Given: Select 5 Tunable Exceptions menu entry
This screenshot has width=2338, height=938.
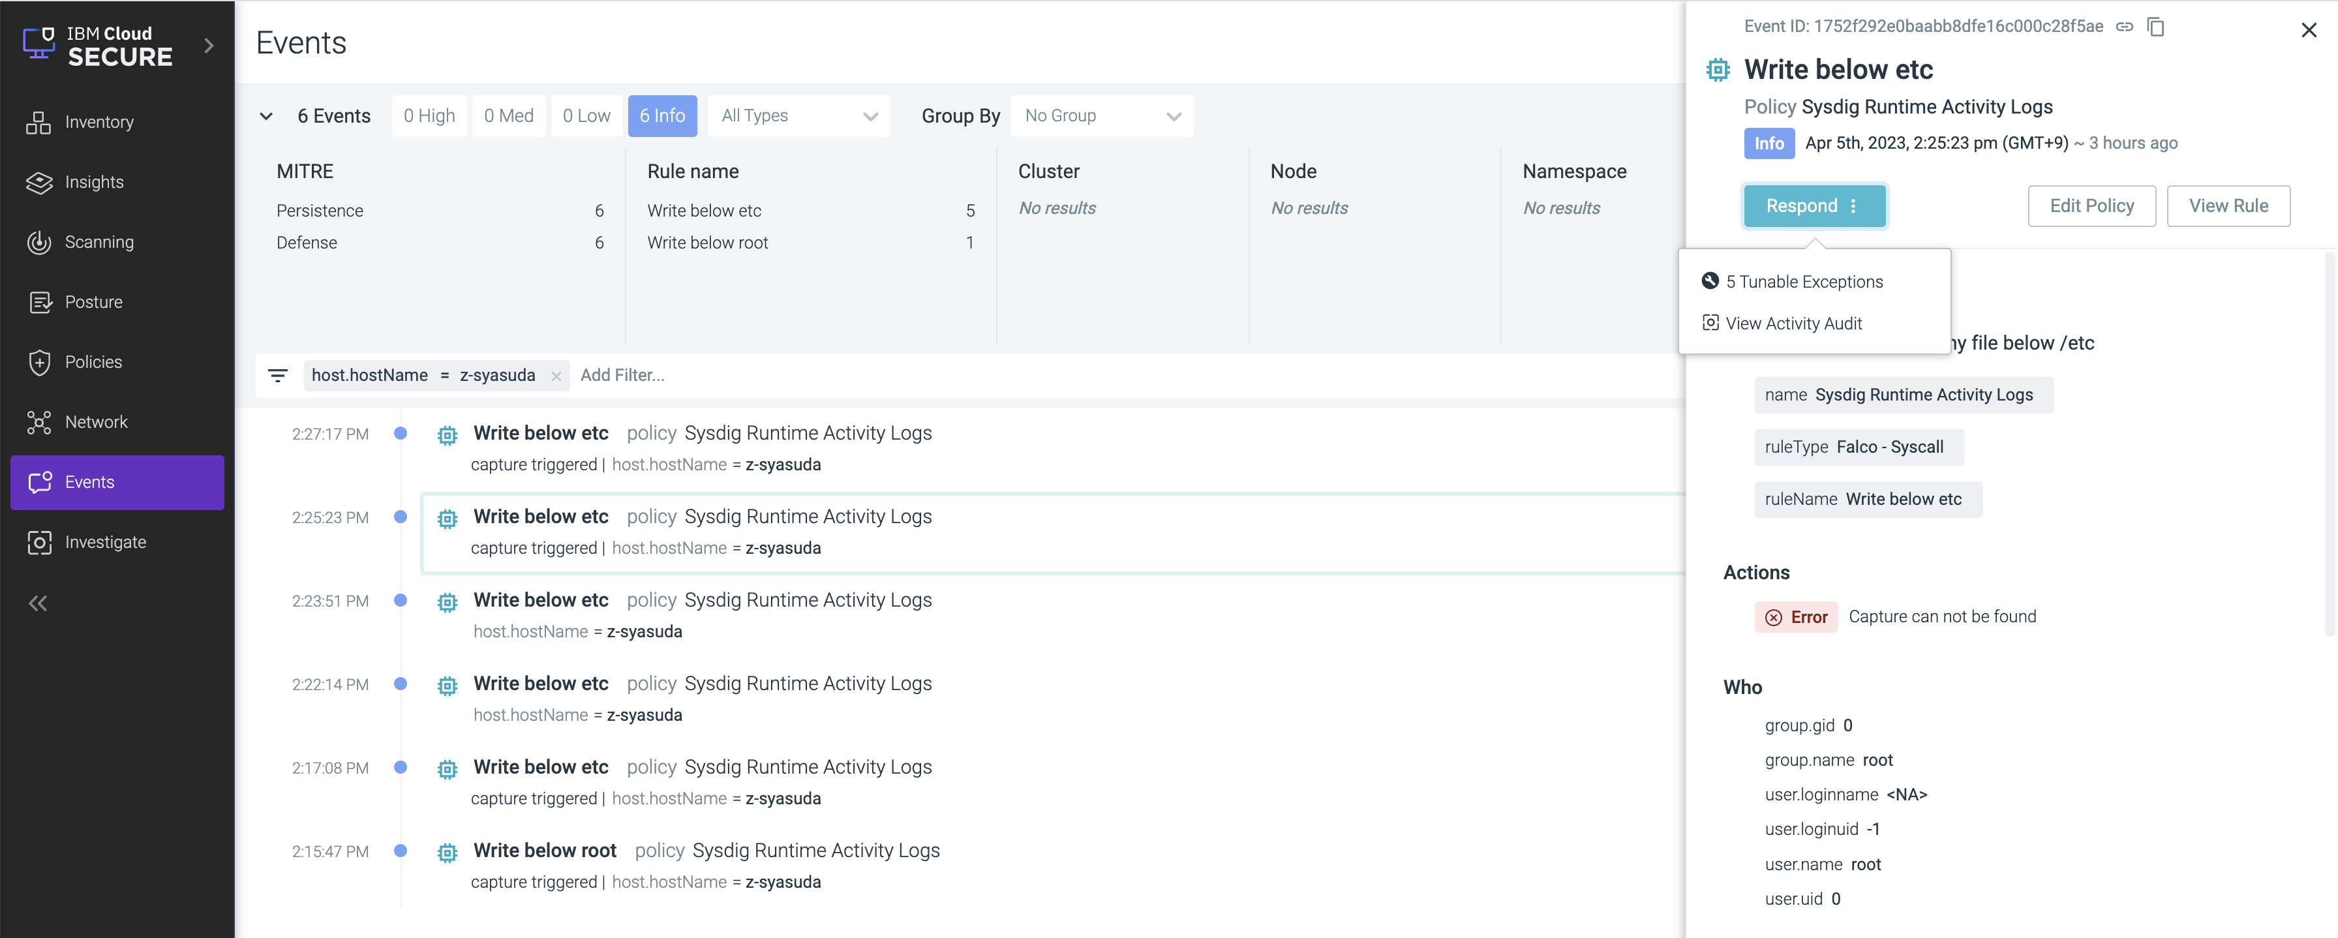Looking at the screenshot, I should pyautogui.click(x=1804, y=282).
